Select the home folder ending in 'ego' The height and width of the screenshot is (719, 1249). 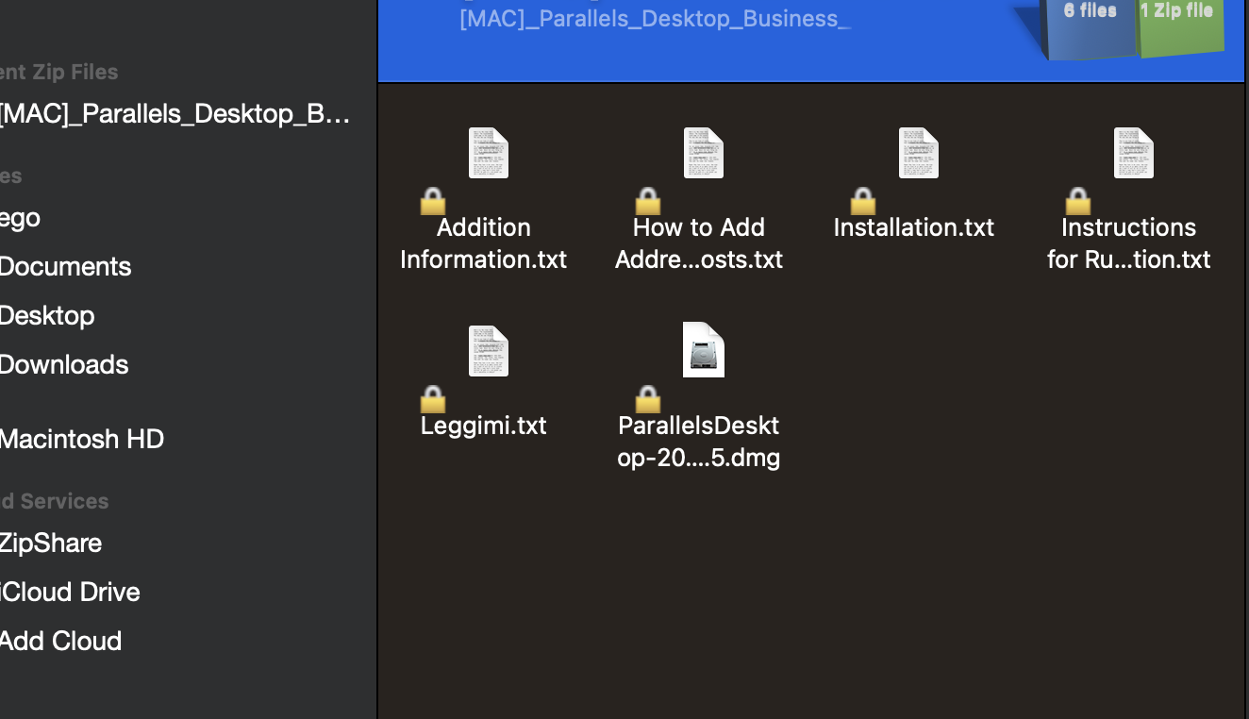click(x=20, y=219)
